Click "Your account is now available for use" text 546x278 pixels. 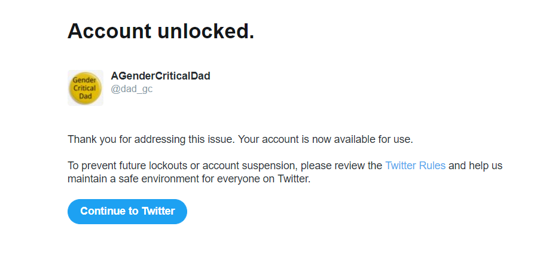pos(325,139)
